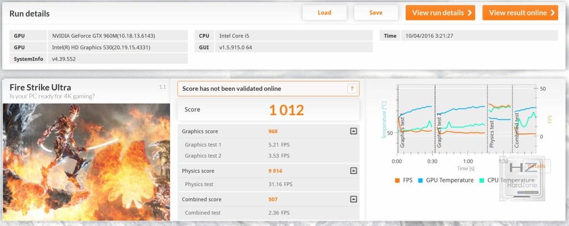Collapse the Graphics score section
This screenshot has height=226, width=569.
pyautogui.click(x=353, y=131)
